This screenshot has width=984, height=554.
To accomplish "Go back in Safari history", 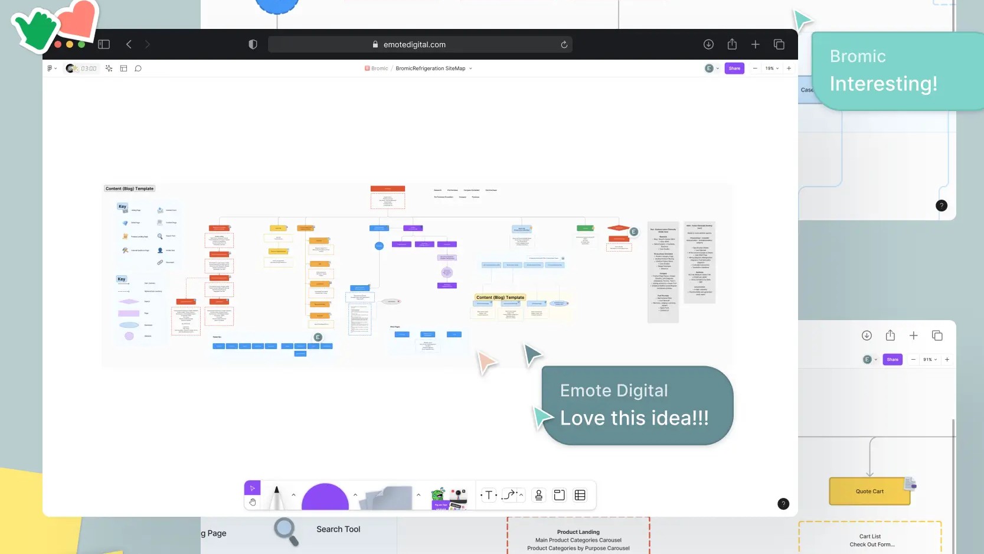I will pos(129,44).
